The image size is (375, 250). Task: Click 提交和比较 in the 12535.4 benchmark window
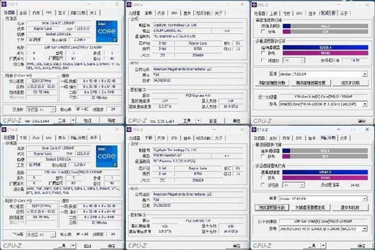350,82
